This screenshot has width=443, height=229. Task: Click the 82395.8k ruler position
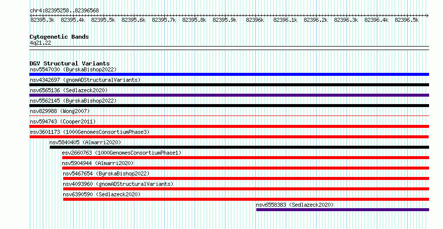194,20
